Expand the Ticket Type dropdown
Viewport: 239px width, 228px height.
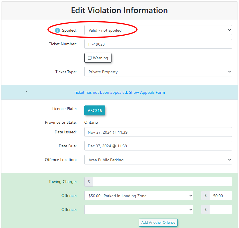[158, 72]
